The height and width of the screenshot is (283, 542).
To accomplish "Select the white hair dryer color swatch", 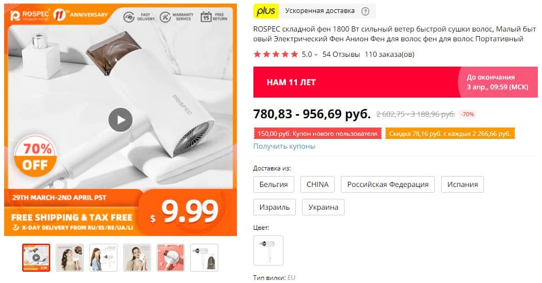I will coord(268,250).
